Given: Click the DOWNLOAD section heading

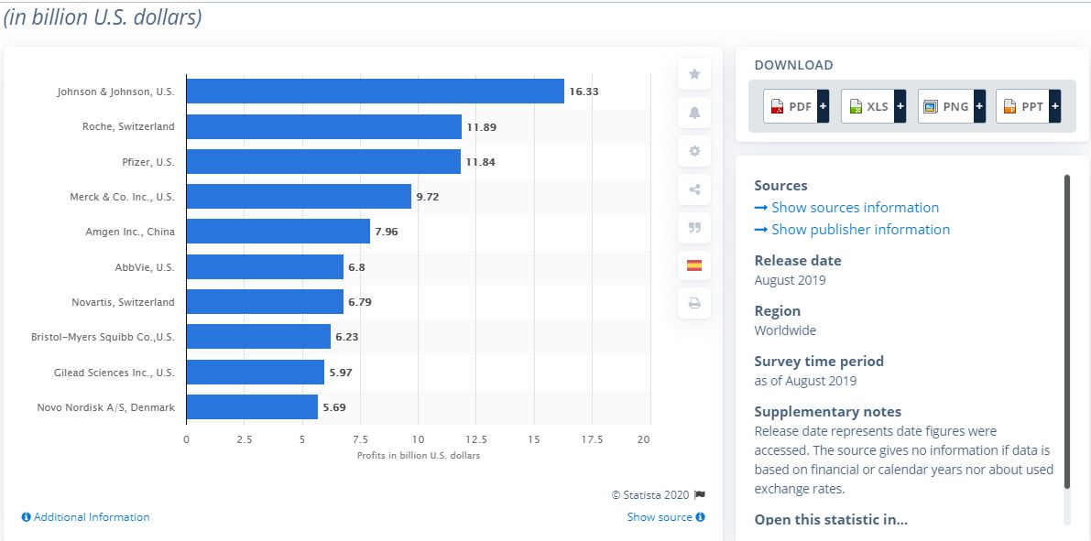Looking at the screenshot, I should (794, 65).
